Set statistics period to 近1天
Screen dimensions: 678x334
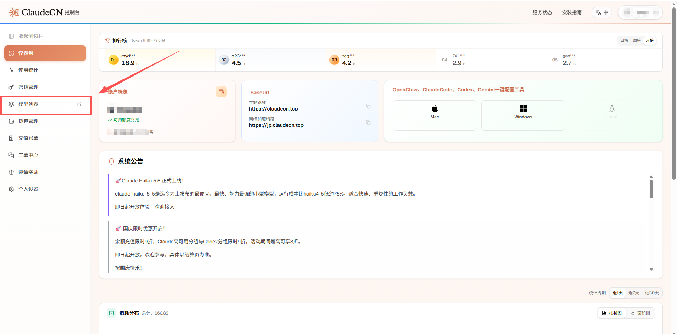point(617,293)
